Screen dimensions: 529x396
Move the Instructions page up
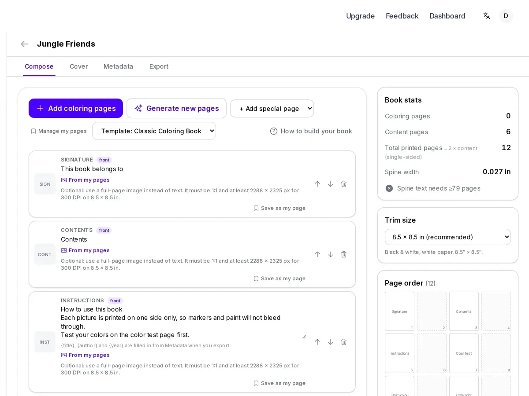pyautogui.click(x=317, y=342)
